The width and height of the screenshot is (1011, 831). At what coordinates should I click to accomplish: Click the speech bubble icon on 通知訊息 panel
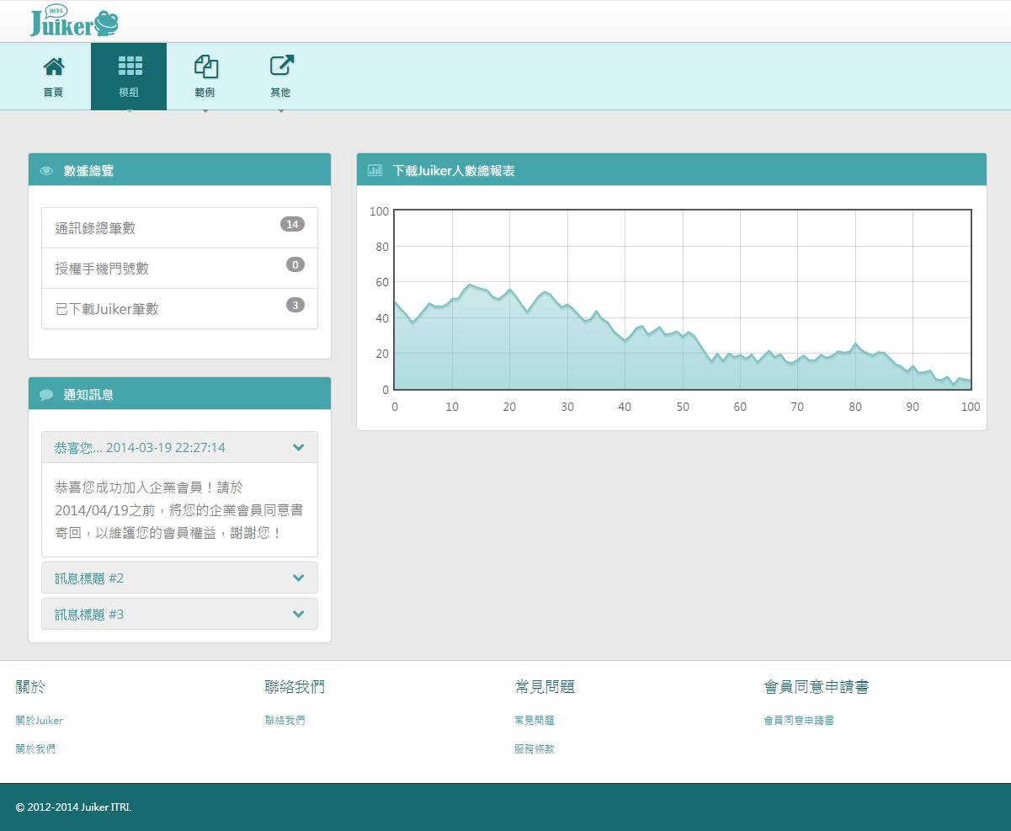(47, 393)
